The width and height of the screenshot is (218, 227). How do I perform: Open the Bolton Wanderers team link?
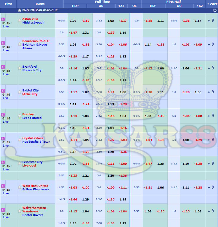pos(36,189)
